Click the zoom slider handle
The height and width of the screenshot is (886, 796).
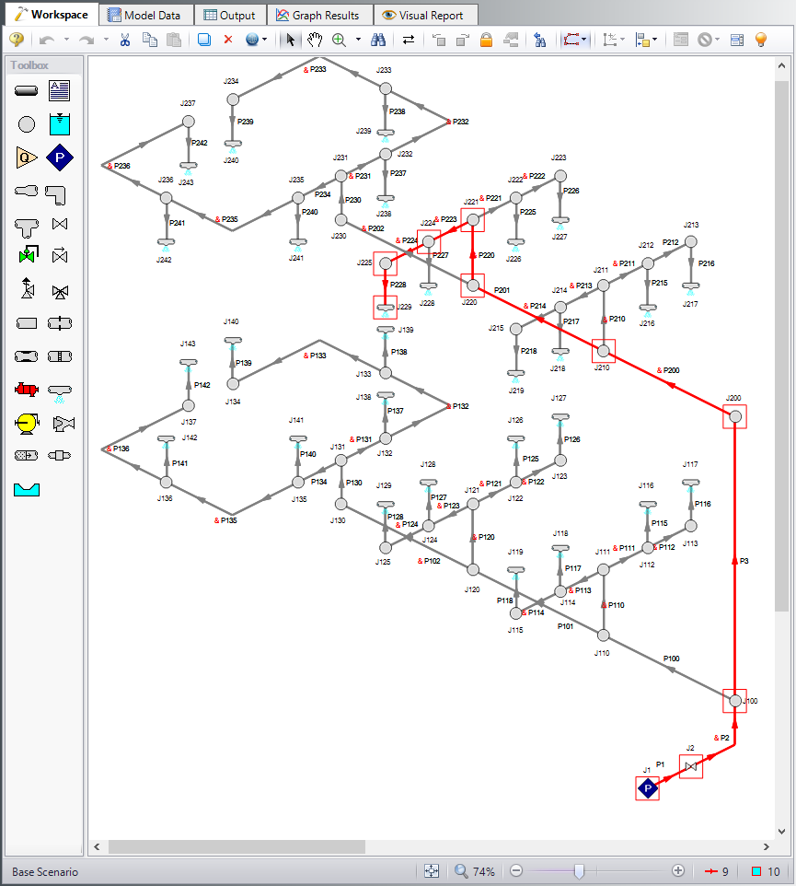click(579, 871)
